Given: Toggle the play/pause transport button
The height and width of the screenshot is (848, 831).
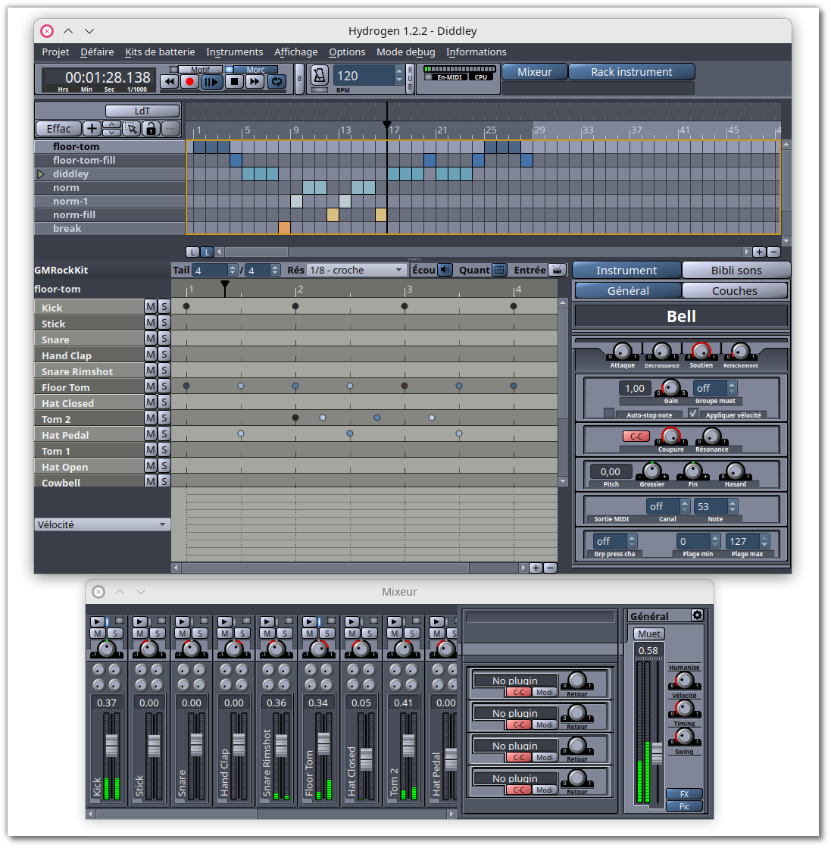Looking at the screenshot, I should tap(211, 82).
